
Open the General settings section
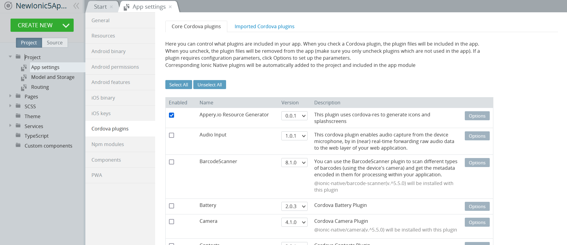click(x=120, y=20)
